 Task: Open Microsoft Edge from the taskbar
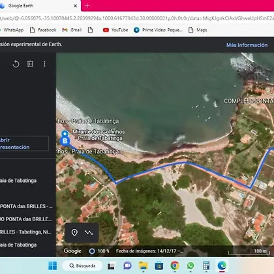(x=222, y=266)
